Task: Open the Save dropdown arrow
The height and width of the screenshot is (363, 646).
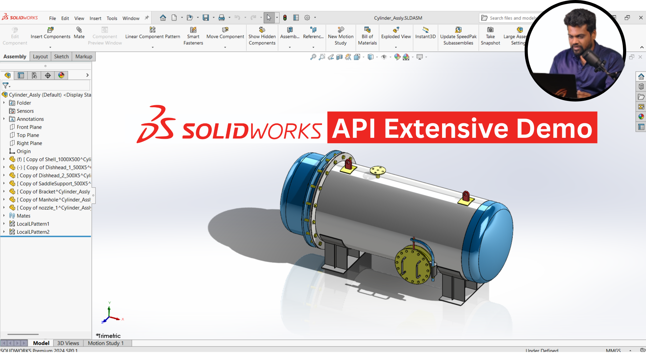Action: pos(214,18)
